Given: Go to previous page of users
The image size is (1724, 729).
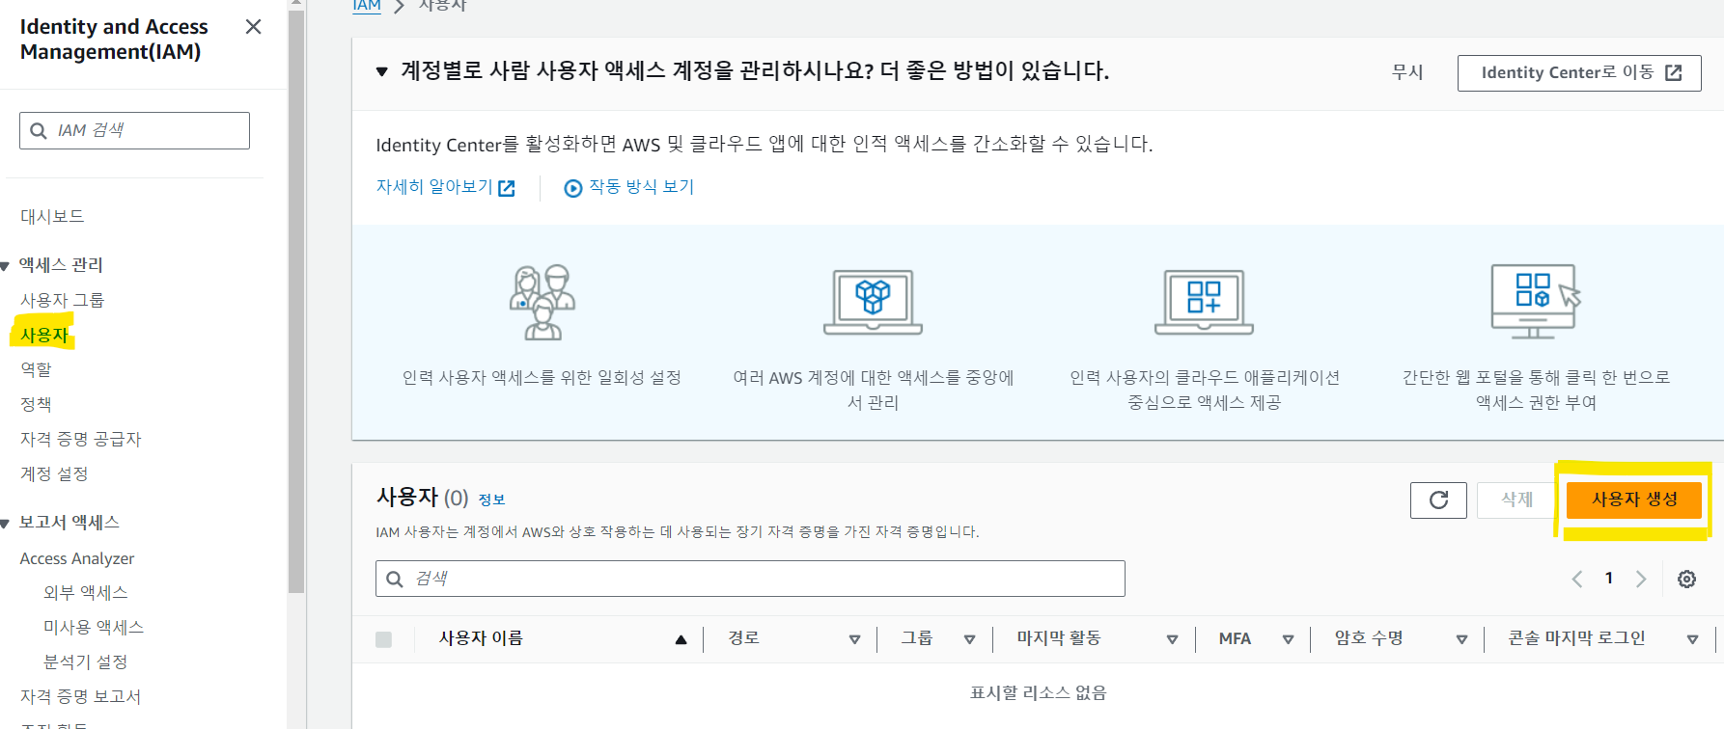Looking at the screenshot, I should click(x=1577, y=579).
